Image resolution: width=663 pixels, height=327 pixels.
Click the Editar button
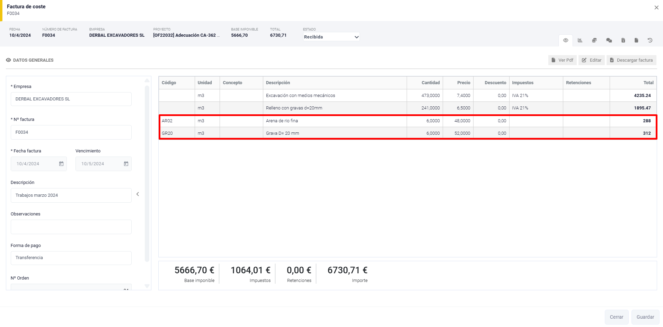(x=592, y=60)
